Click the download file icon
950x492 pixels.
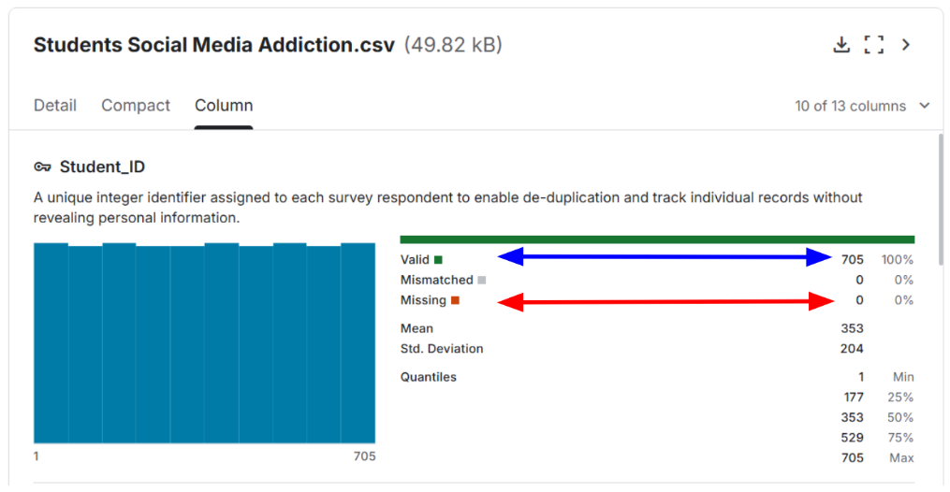841,45
